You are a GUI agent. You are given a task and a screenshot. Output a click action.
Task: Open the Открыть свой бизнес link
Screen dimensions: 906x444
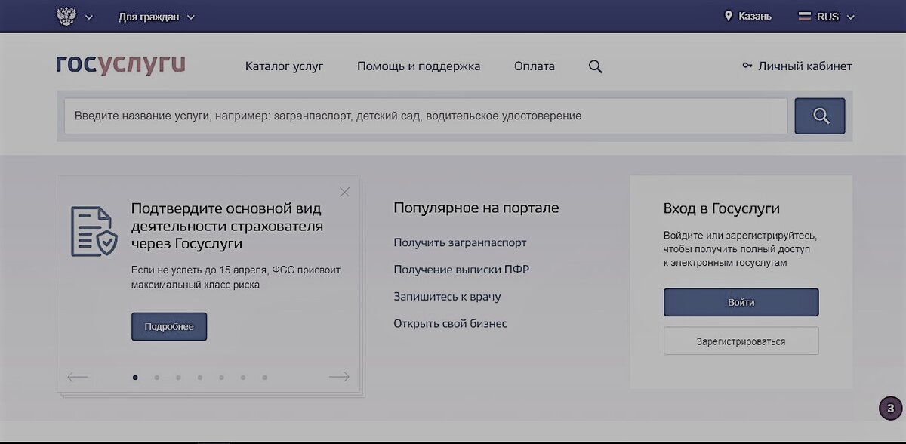(450, 324)
